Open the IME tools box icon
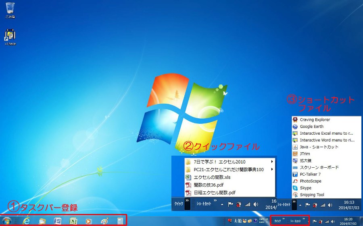The width and height of the screenshot is (363, 226). click(250, 221)
